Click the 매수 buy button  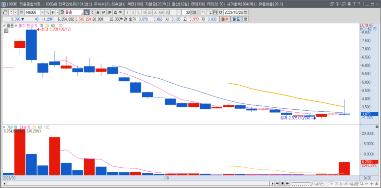225,19
